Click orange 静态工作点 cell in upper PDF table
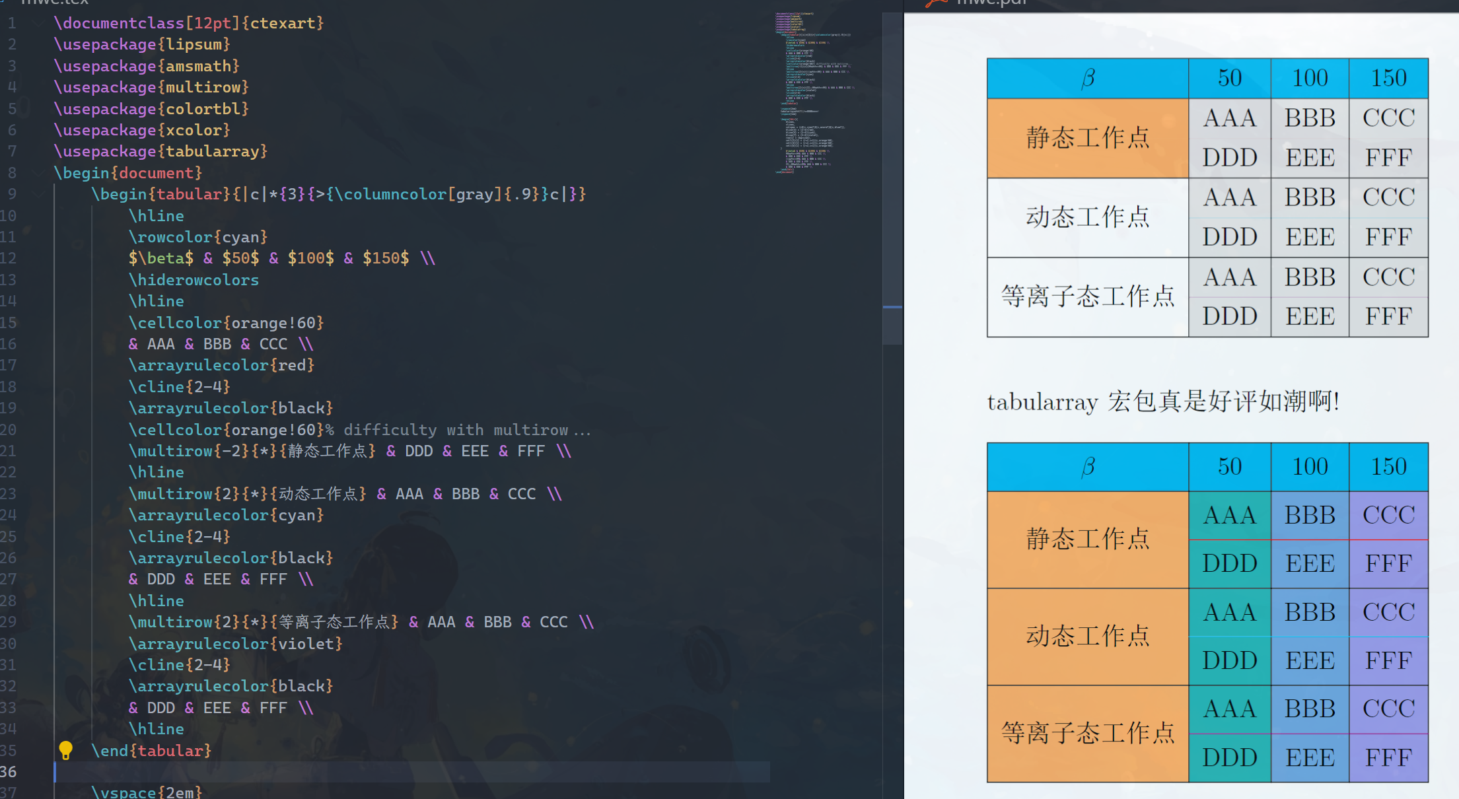 coord(1088,138)
